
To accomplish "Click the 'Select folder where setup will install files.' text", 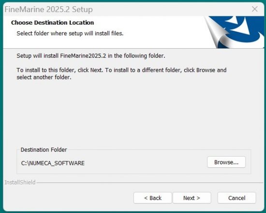I will click(x=70, y=33).
